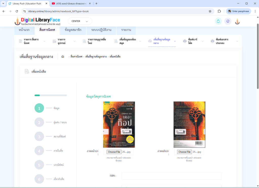Expand เพิ่มสื่อฐานข้อมูลกลาง dropdown
This screenshot has height=188, width=259.
pyautogui.click(x=162, y=41)
